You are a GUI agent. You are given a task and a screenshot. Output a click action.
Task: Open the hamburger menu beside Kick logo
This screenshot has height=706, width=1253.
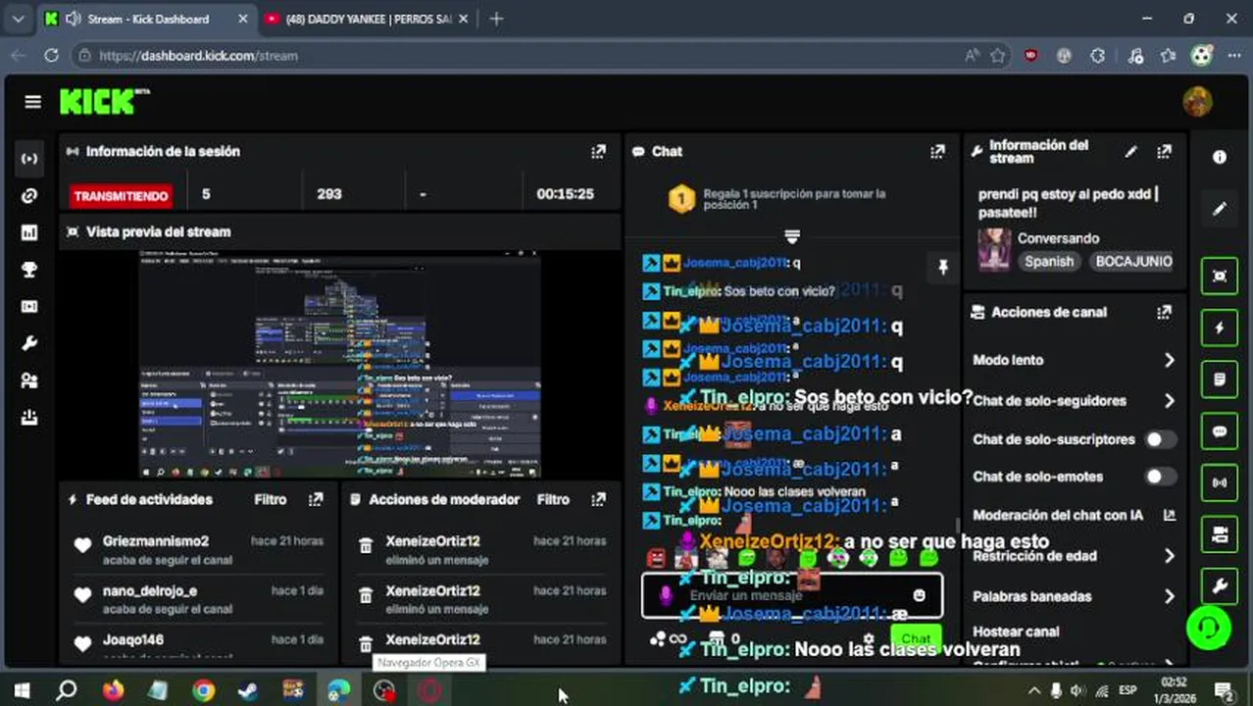click(x=33, y=102)
